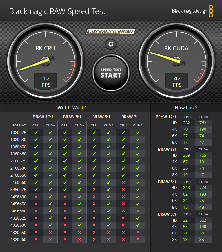Start the speed test
Viewport: 222px width, 252px height.
point(111,73)
